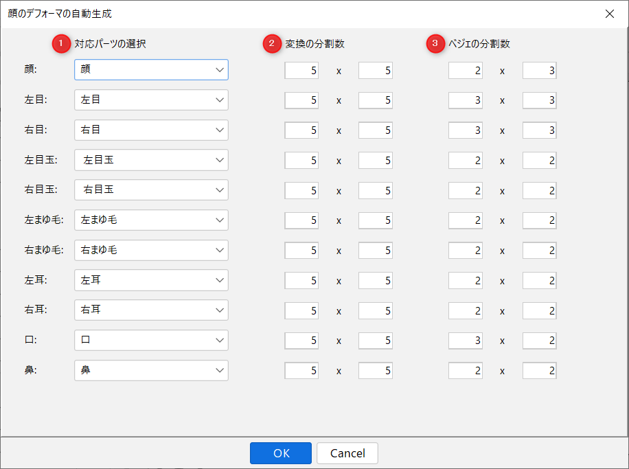Open the 右耳 parts dropdown

click(x=151, y=310)
